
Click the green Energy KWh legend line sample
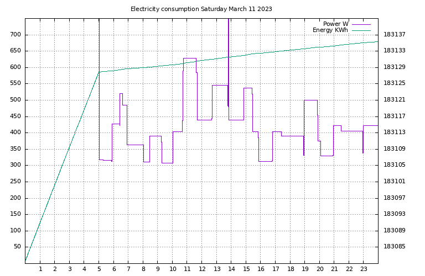tap(361, 30)
